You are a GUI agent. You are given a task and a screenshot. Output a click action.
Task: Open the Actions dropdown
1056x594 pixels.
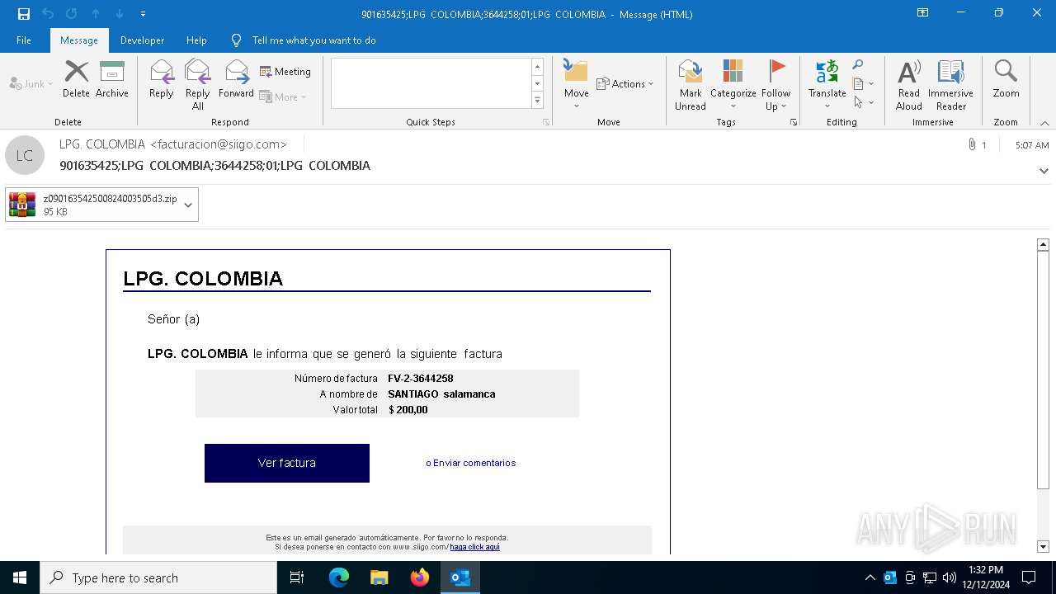pos(625,84)
